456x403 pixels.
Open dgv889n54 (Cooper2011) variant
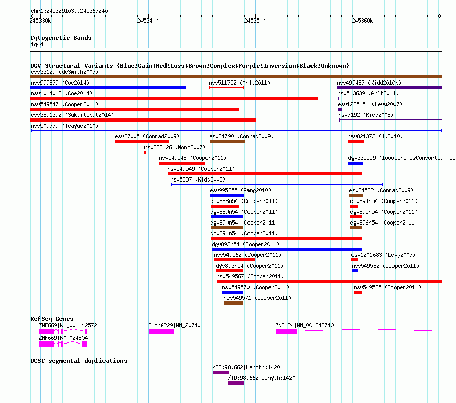click(227, 217)
